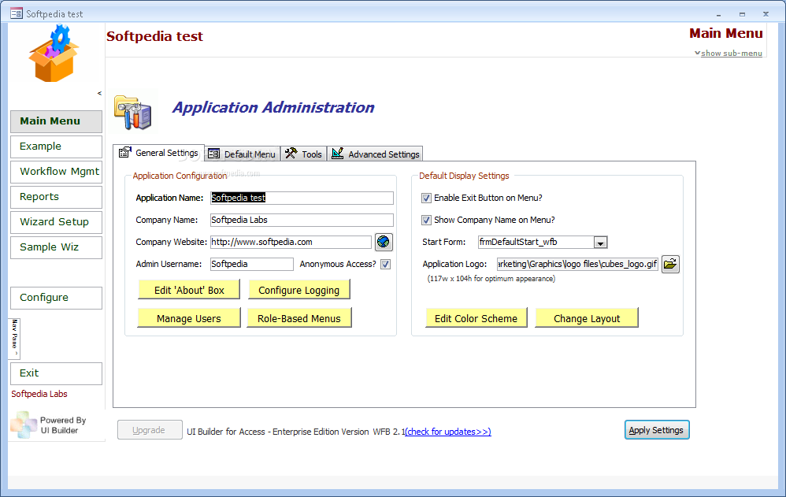This screenshot has width=786, height=497.
Task: Open the Start Form dropdown
Action: (x=600, y=243)
